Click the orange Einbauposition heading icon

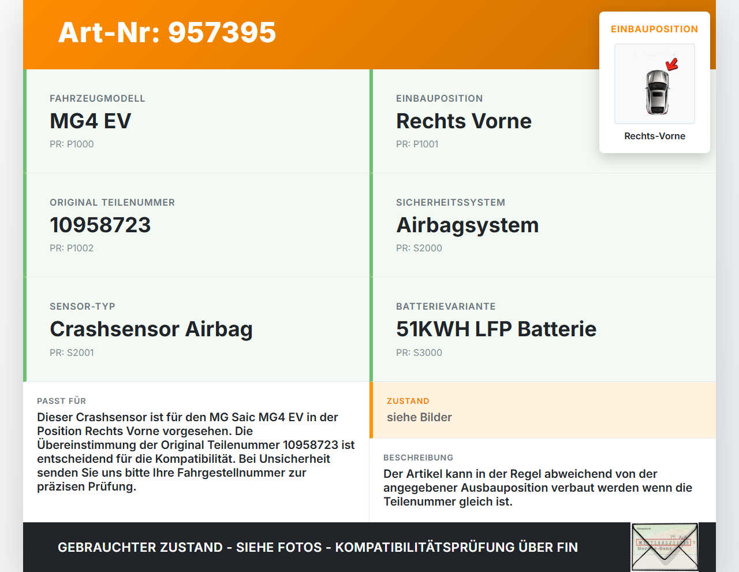coord(654,29)
